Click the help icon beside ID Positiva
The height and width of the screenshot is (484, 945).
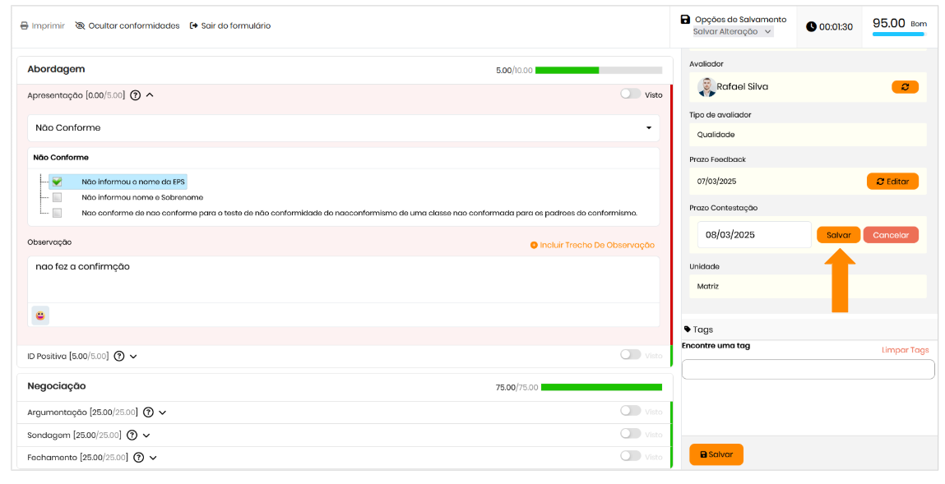(119, 357)
